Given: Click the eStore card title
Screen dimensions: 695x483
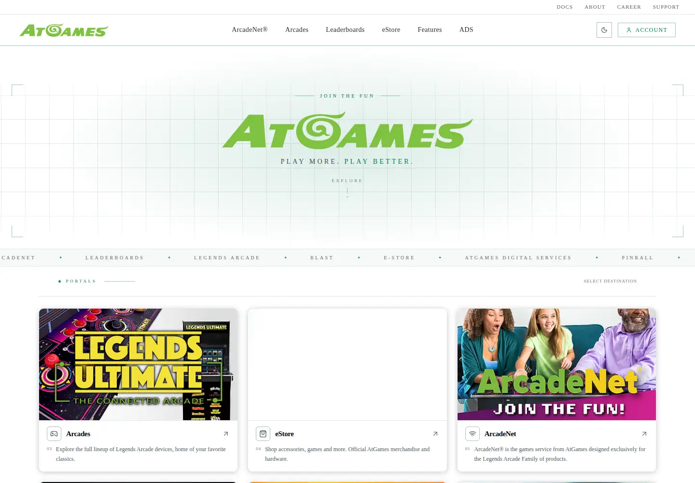Looking at the screenshot, I should pos(284,434).
